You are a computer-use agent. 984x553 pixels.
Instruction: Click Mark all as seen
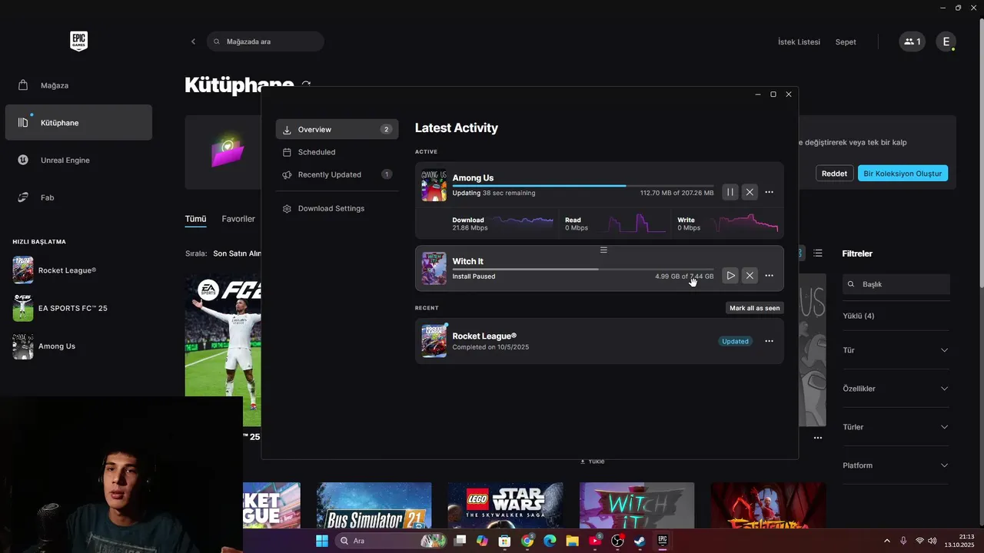point(754,308)
